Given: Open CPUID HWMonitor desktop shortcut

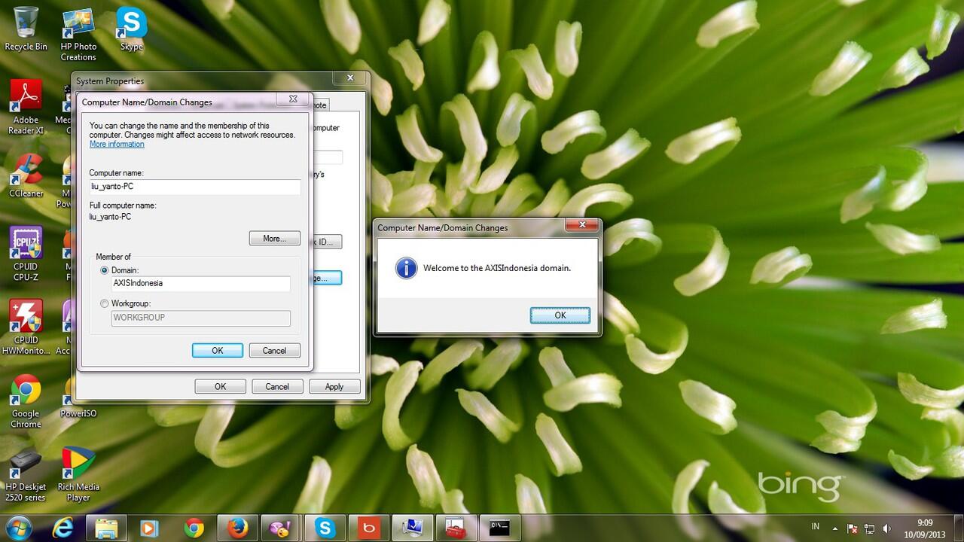Looking at the screenshot, I should point(26,327).
